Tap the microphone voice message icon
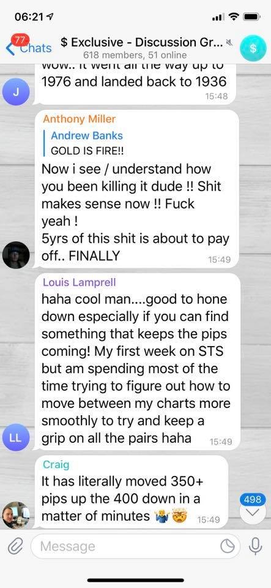 (x=256, y=547)
